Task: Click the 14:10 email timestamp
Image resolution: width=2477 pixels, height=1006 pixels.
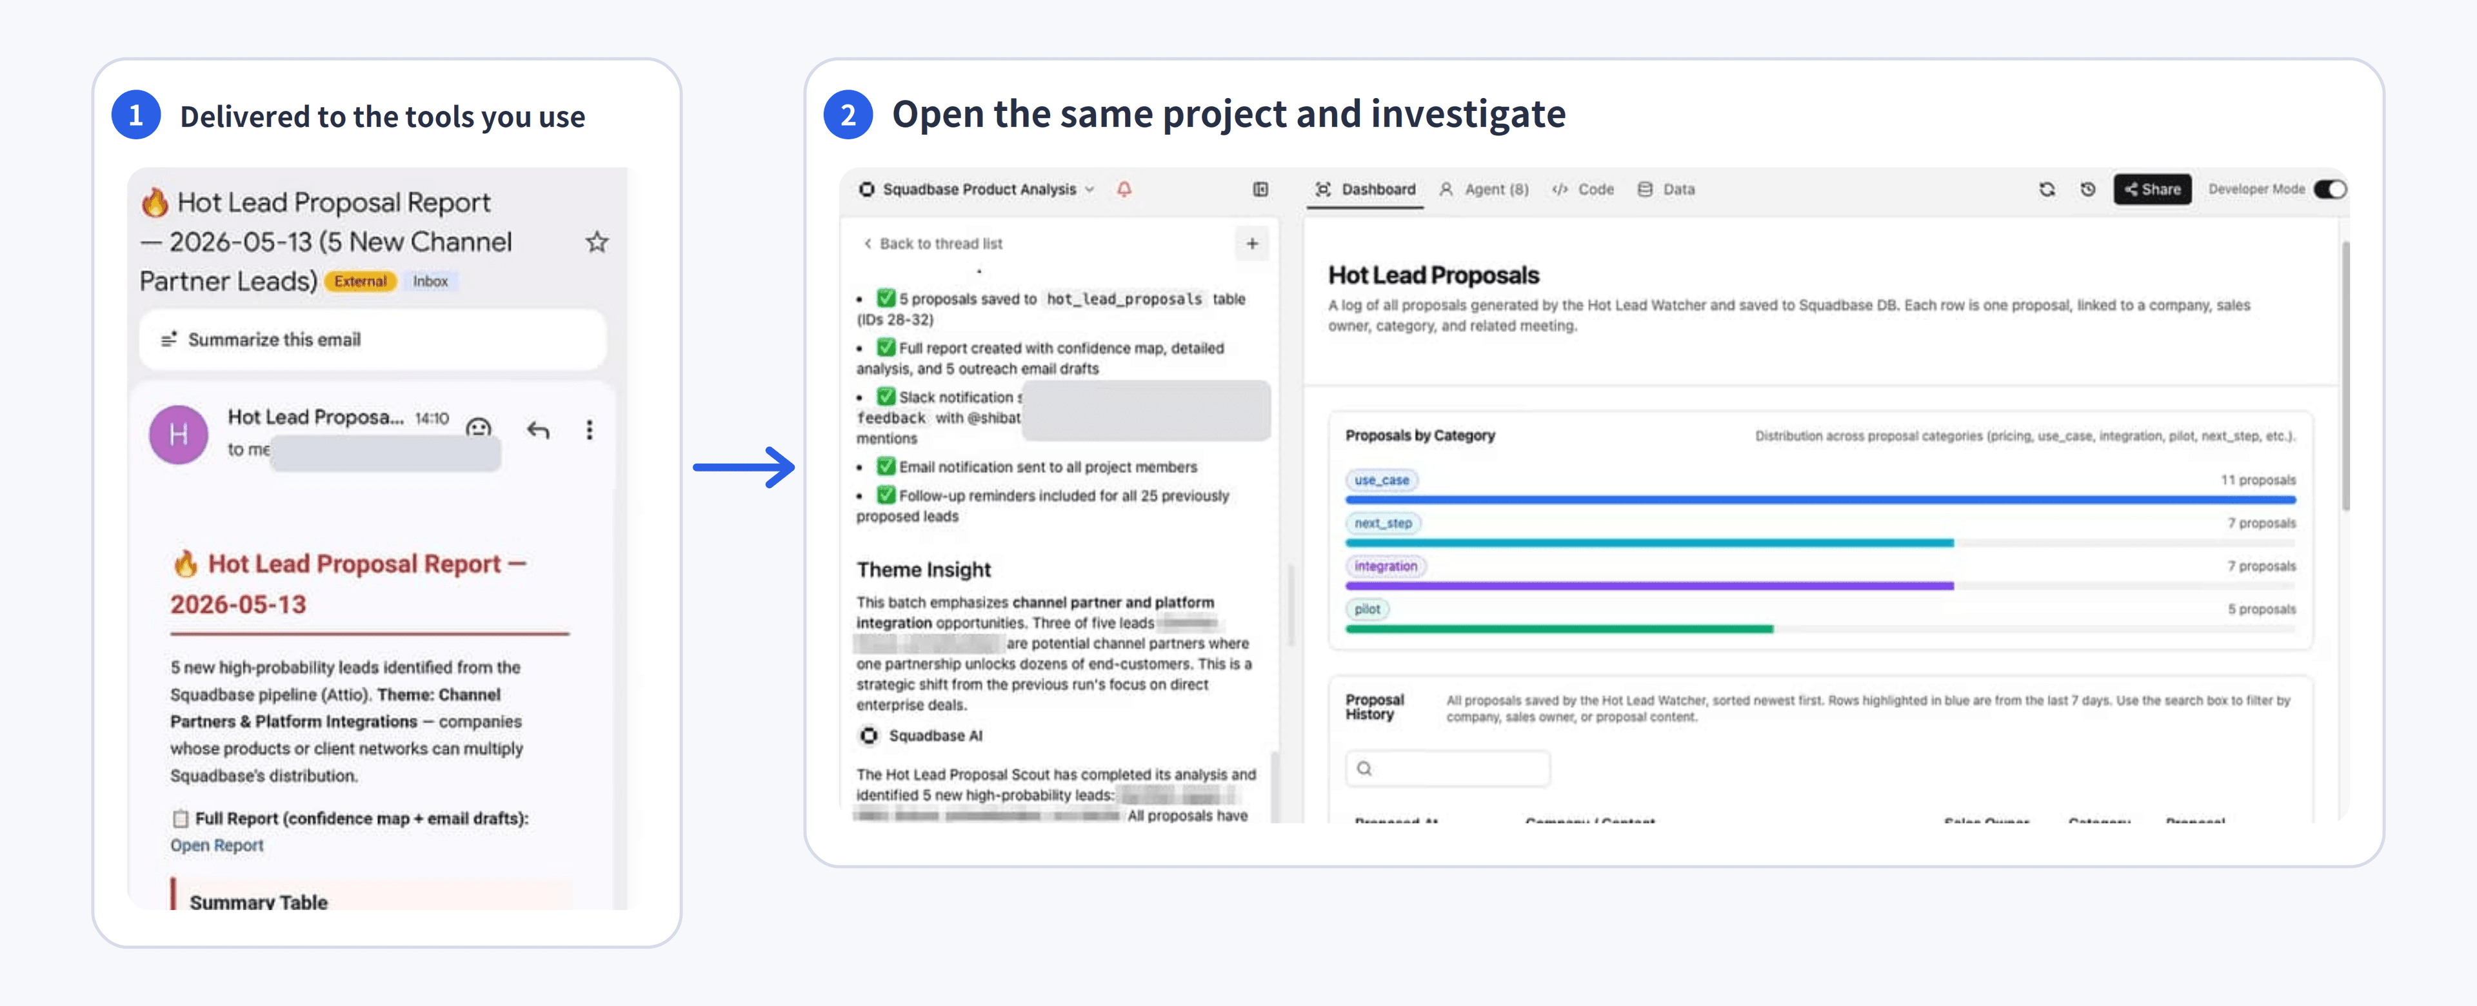Action: (432, 419)
